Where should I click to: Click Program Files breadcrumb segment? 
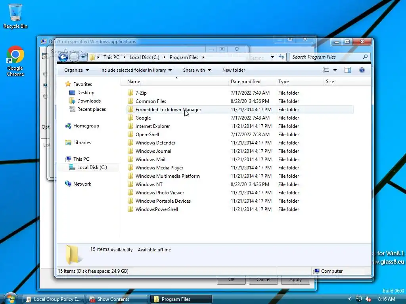click(184, 57)
